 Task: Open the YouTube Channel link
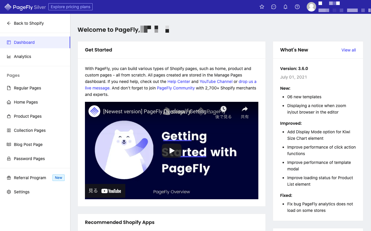(216, 82)
